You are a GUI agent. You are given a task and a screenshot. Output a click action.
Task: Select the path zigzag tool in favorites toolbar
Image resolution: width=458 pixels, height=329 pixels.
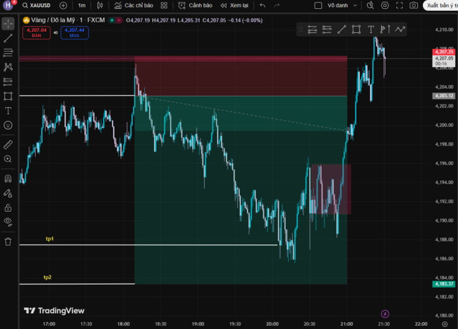point(400,29)
